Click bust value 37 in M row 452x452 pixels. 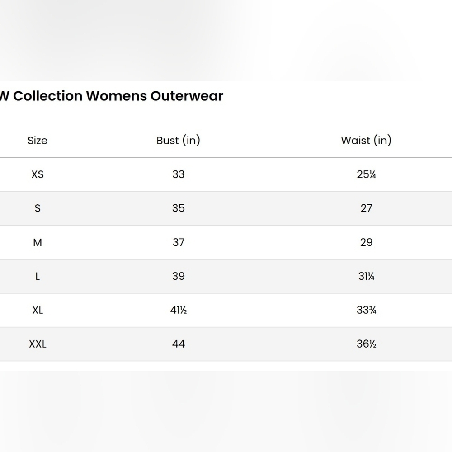point(178,242)
